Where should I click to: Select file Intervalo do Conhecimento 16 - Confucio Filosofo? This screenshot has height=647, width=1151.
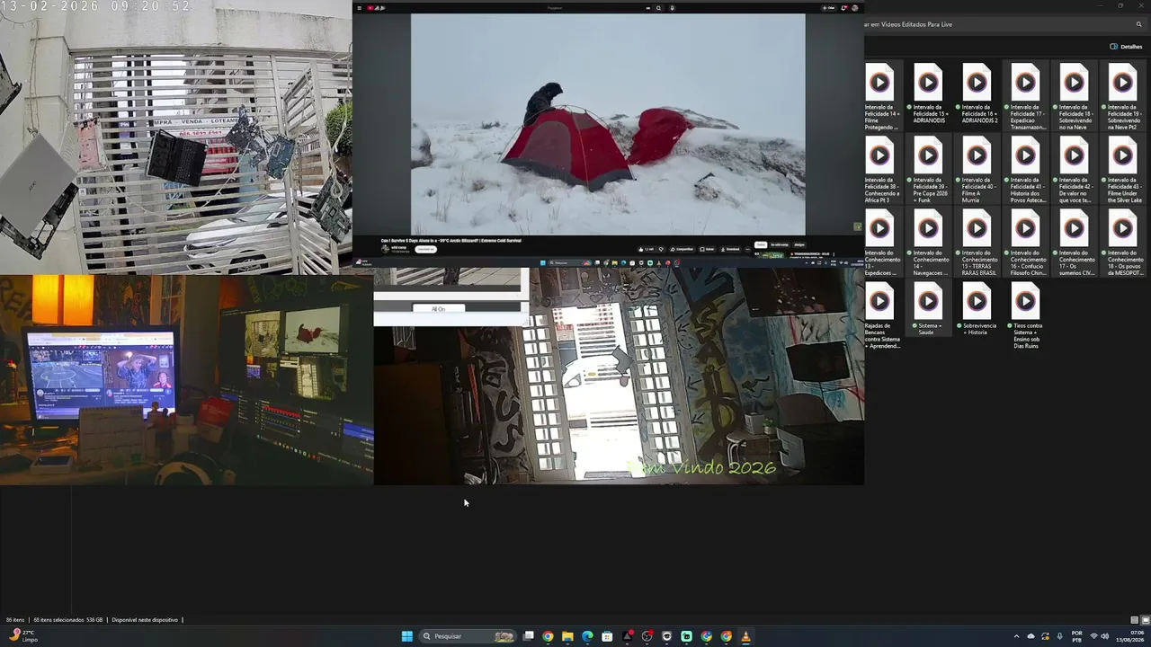(1026, 242)
